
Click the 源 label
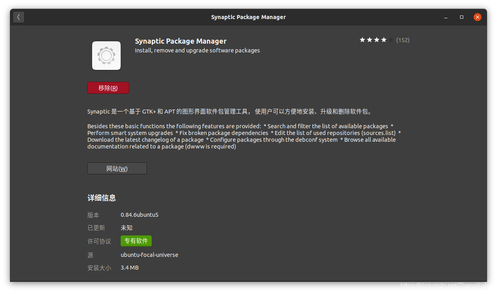90,255
